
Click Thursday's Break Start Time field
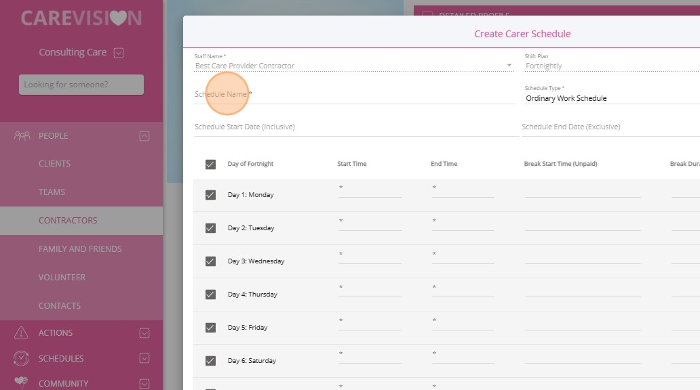click(583, 290)
